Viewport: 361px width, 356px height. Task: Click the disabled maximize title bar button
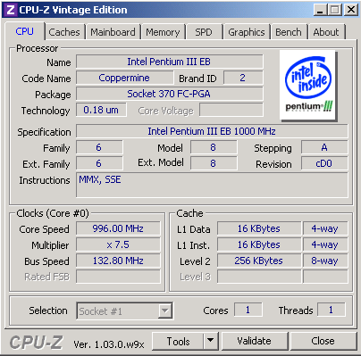click(335, 10)
